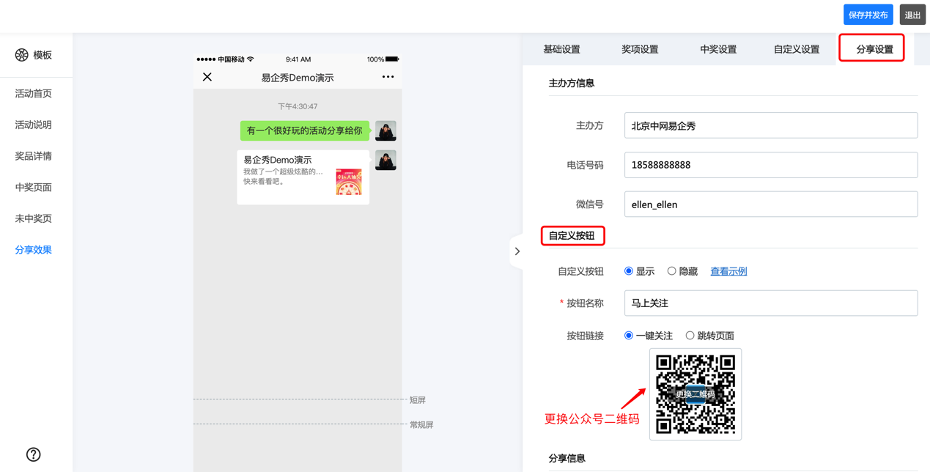The image size is (930, 472).
Task: Click the green message sender avatar
Action: coord(385,130)
